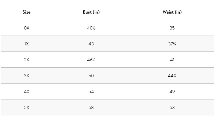Click the Waist (in) column header
The height and width of the screenshot is (120, 216).
pos(172,12)
